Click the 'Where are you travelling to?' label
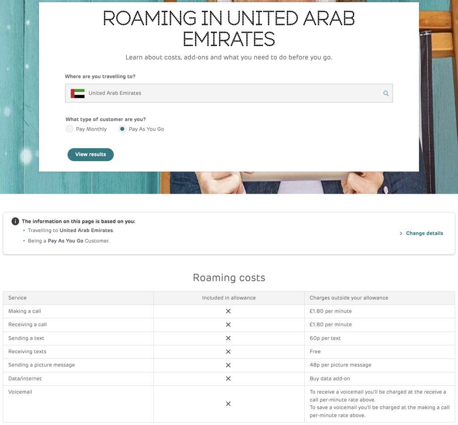 coord(100,76)
